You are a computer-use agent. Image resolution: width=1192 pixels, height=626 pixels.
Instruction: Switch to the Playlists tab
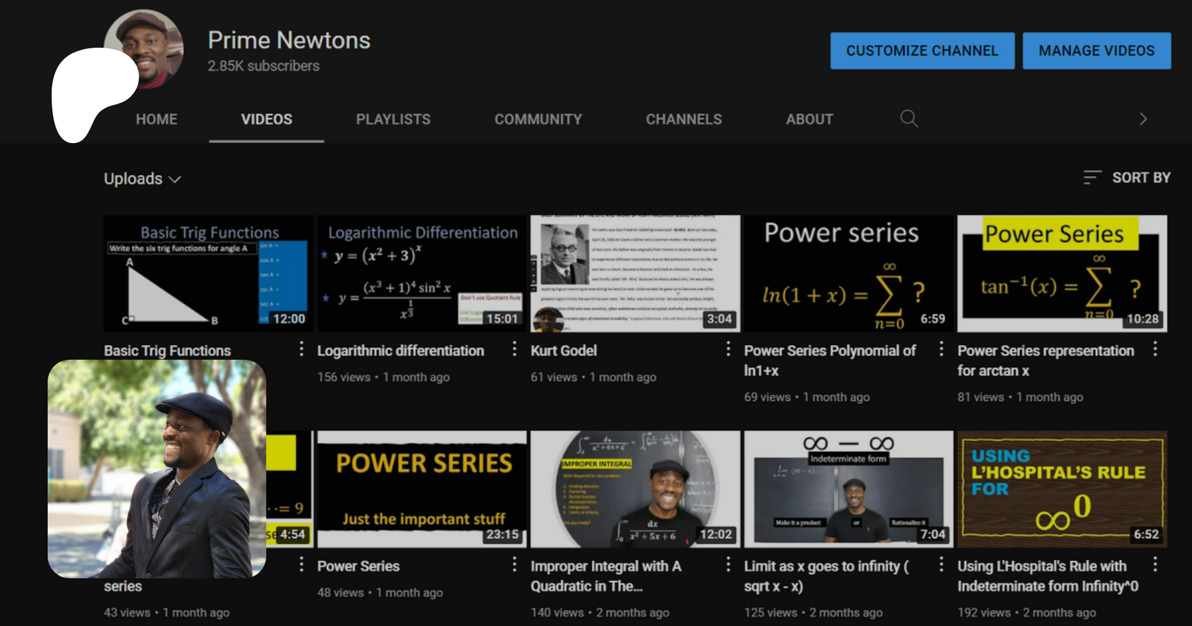tap(393, 119)
